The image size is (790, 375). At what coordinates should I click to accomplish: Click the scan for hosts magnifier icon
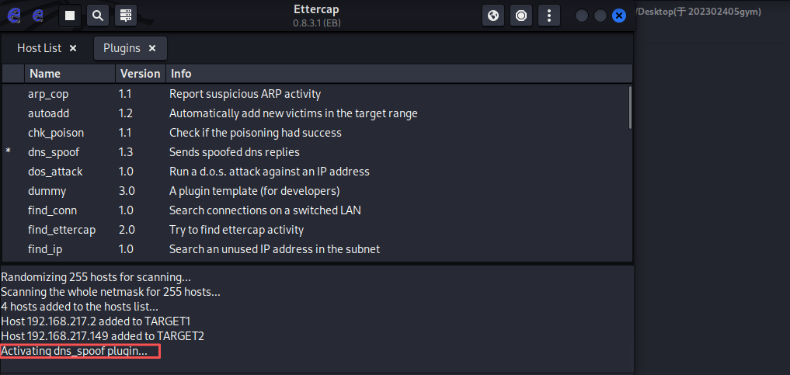(97, 15)
